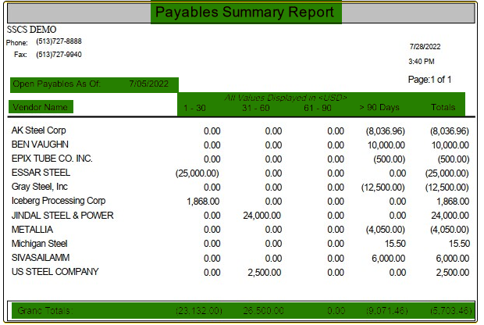Click the report date 7/28/2022

click(425, 47)
